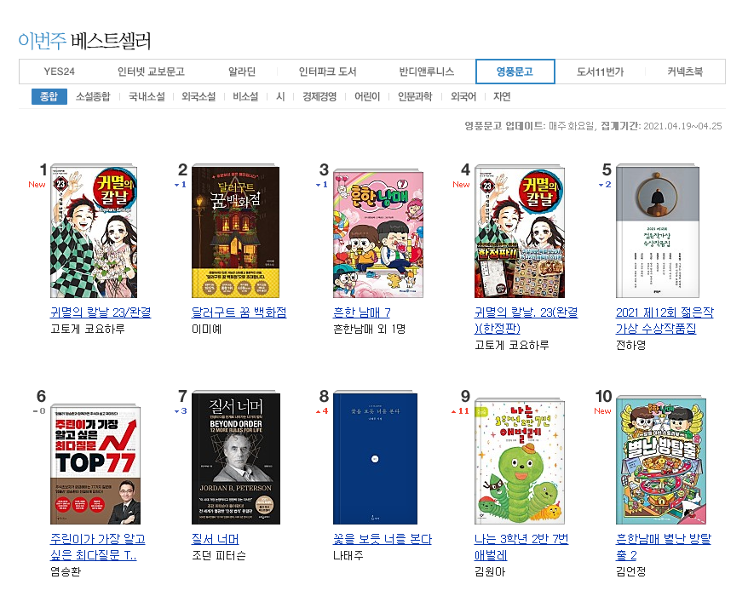
Task: Choose the 어린이 category filter
Action: [367, 97]
